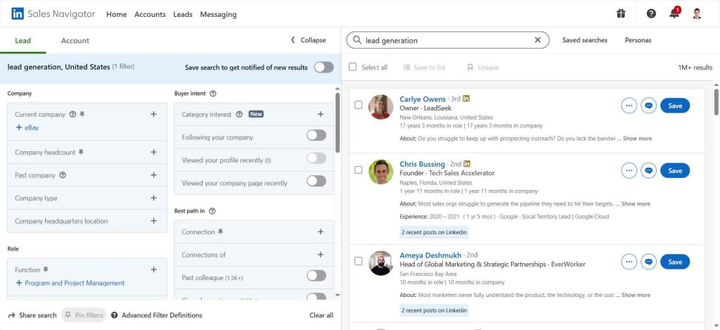Save Carlye Owens as lead
The image size is (720, 330).
(x=675, y=106)
